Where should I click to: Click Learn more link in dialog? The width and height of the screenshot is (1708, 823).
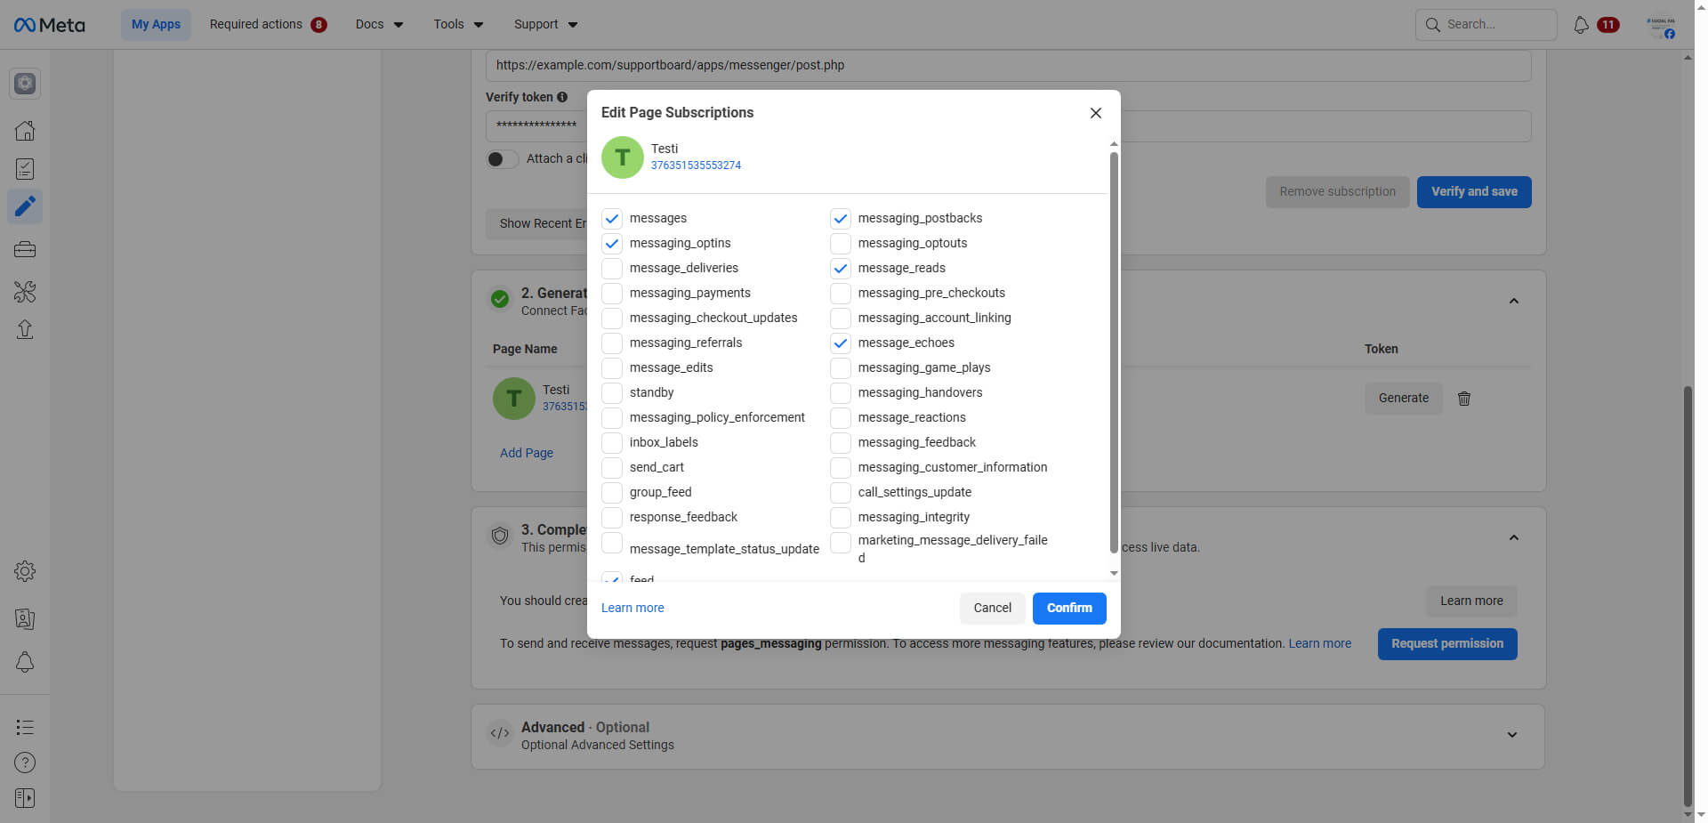pyautogui.click(x=632, y=609)
